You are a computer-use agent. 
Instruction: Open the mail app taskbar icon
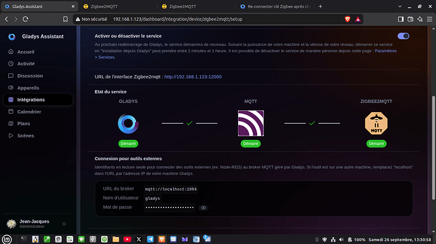tap(173, 239)
